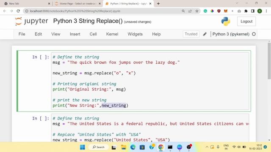This screenshot has width=271, height=152.
Task: Click the notebook vertical scrollbar
Action: click(269, 61)
